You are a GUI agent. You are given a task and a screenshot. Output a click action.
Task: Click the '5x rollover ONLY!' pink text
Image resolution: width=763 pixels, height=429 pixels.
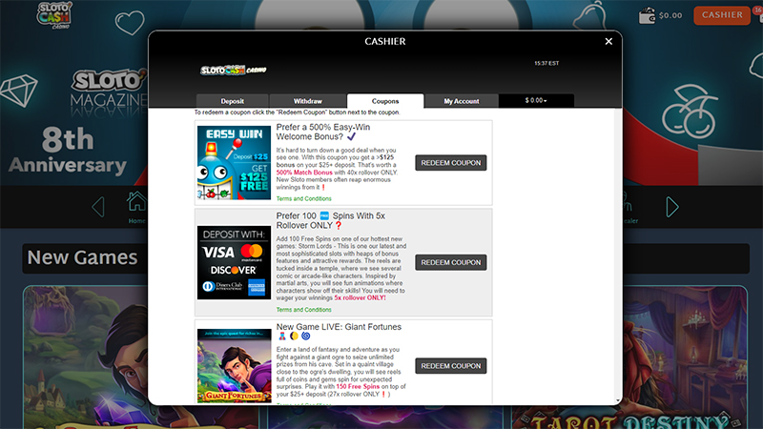(x=360, y=297)
